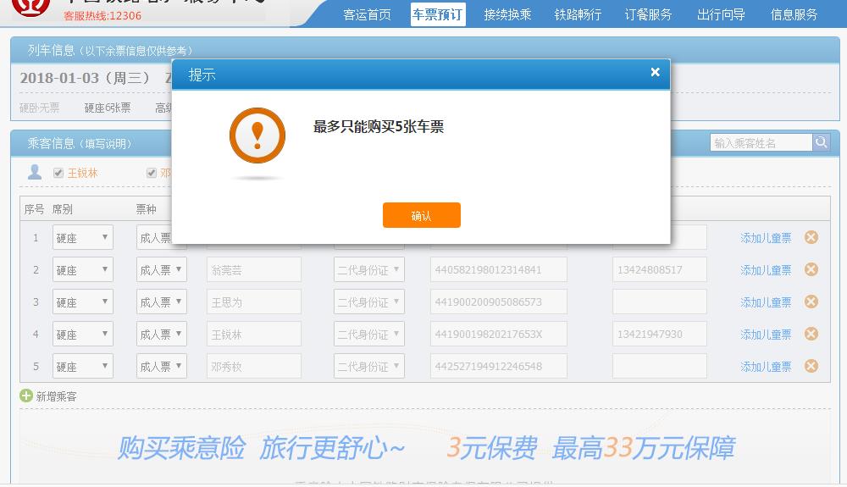The height and width of the screenshot is (487, 847).
Task: Uncheck passenger 王锐林 checkbox
Action: tap(58, 173)
